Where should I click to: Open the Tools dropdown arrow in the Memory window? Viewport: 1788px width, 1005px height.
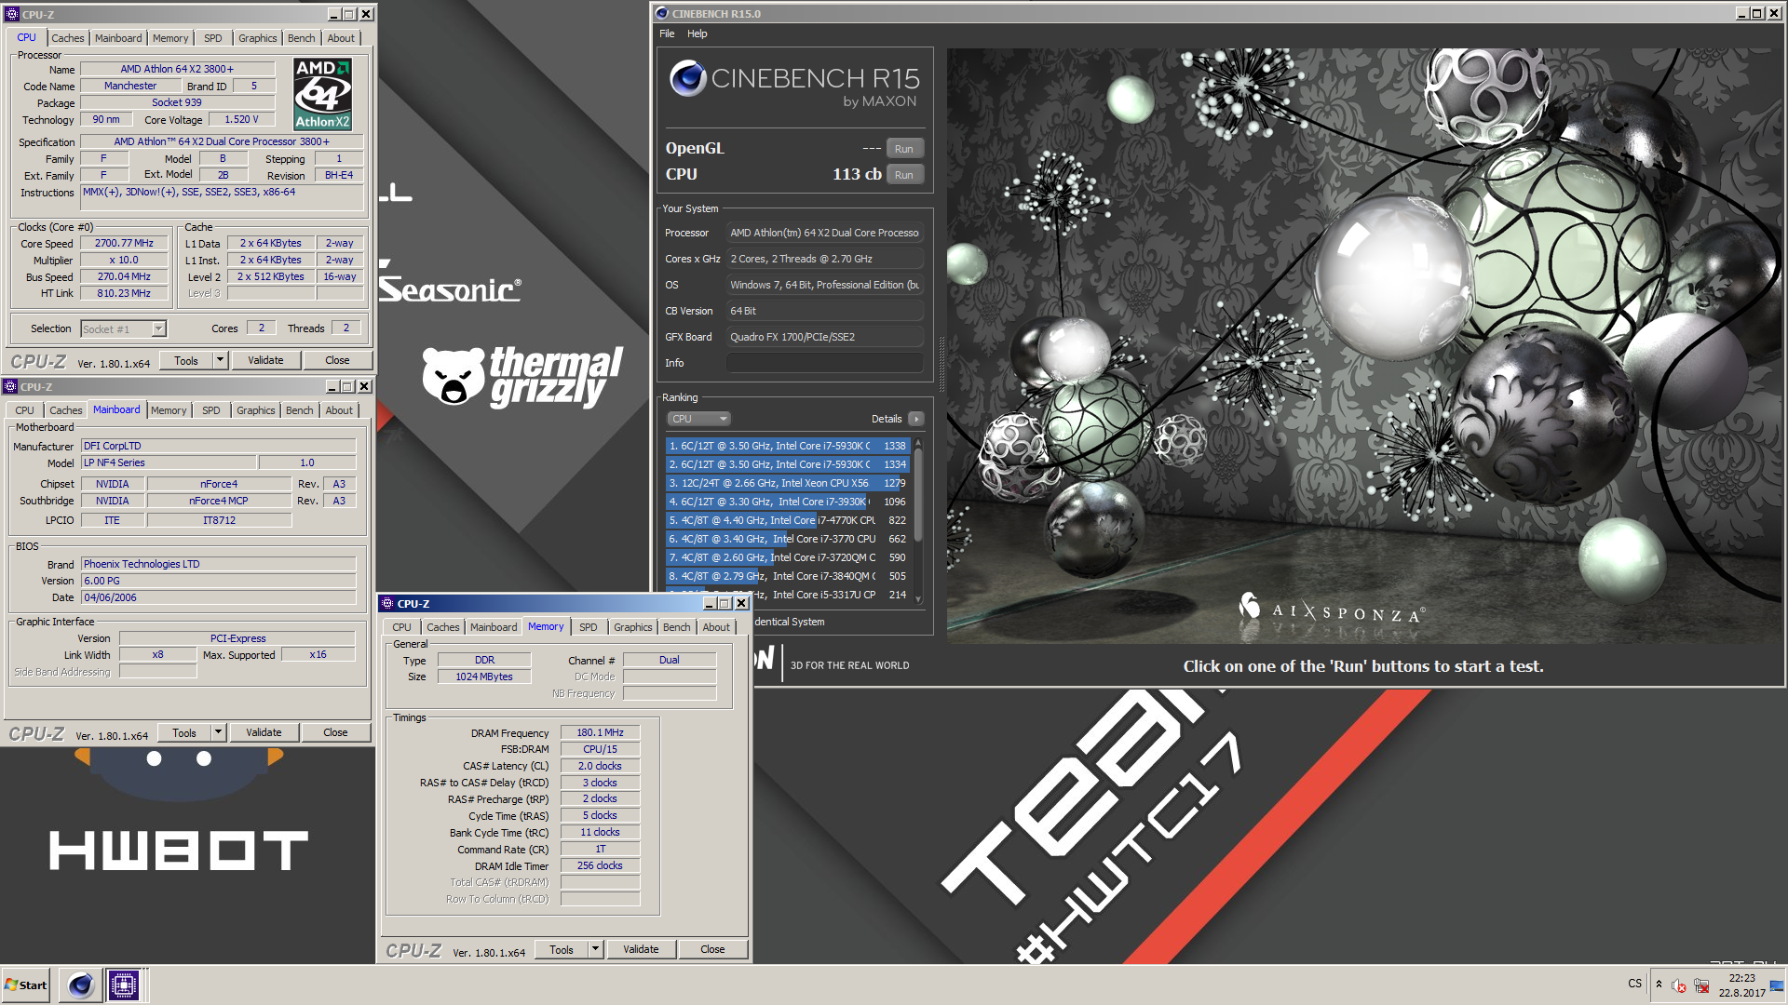tap(596, 949)
